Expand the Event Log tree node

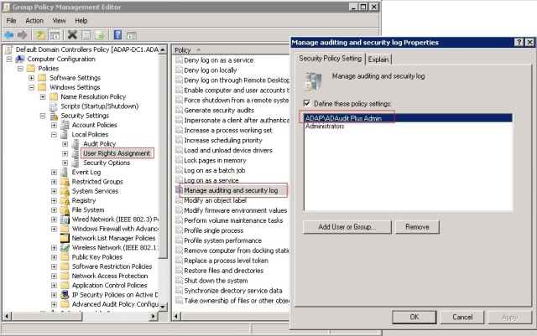click(54, 172)
